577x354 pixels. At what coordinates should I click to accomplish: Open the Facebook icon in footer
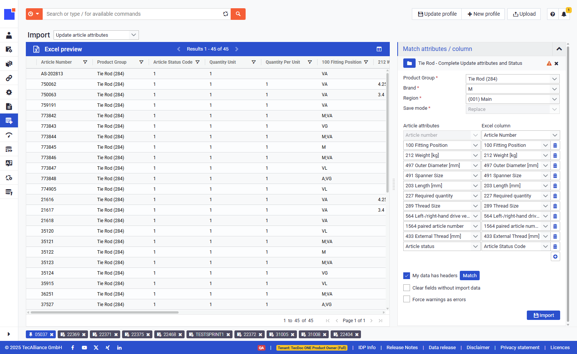tap(73, 348)
